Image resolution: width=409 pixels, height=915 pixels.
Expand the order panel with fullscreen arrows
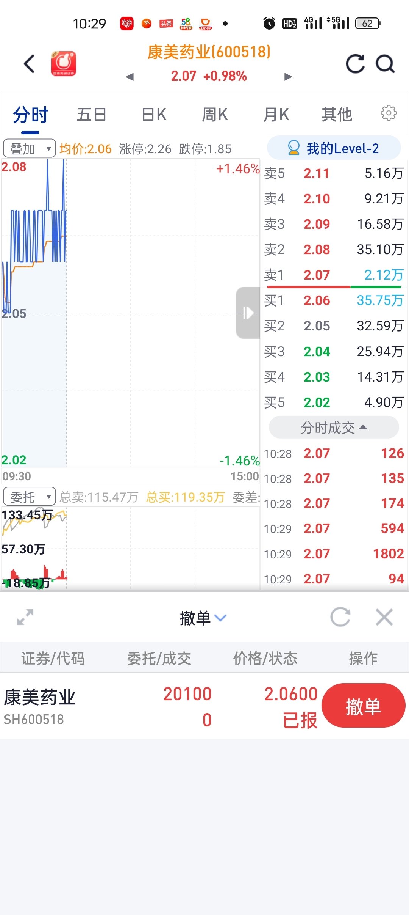click(x=25, y=617)
